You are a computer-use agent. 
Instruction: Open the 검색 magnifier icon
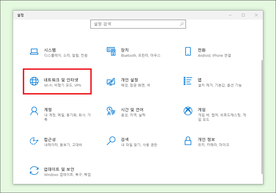[111, 141]
